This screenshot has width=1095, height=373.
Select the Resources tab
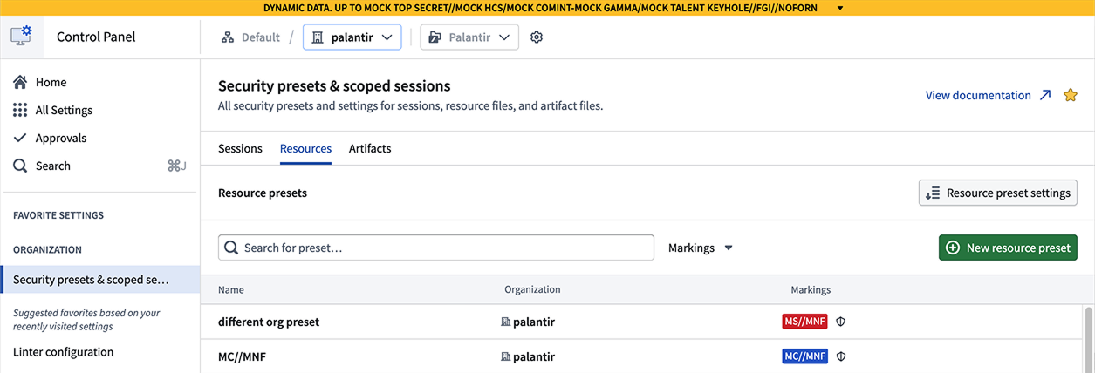pos(305,148)
